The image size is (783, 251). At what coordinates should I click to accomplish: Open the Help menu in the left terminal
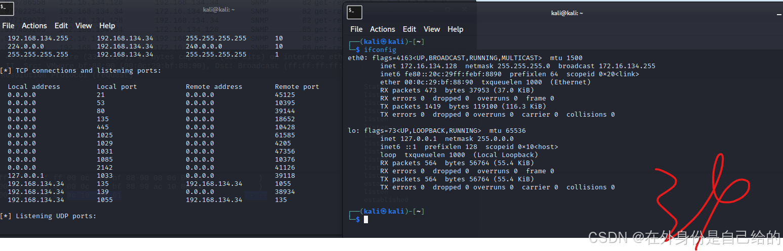click(107, 26)
